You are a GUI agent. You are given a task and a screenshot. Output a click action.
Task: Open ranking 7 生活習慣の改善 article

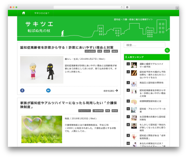[153, 118]
